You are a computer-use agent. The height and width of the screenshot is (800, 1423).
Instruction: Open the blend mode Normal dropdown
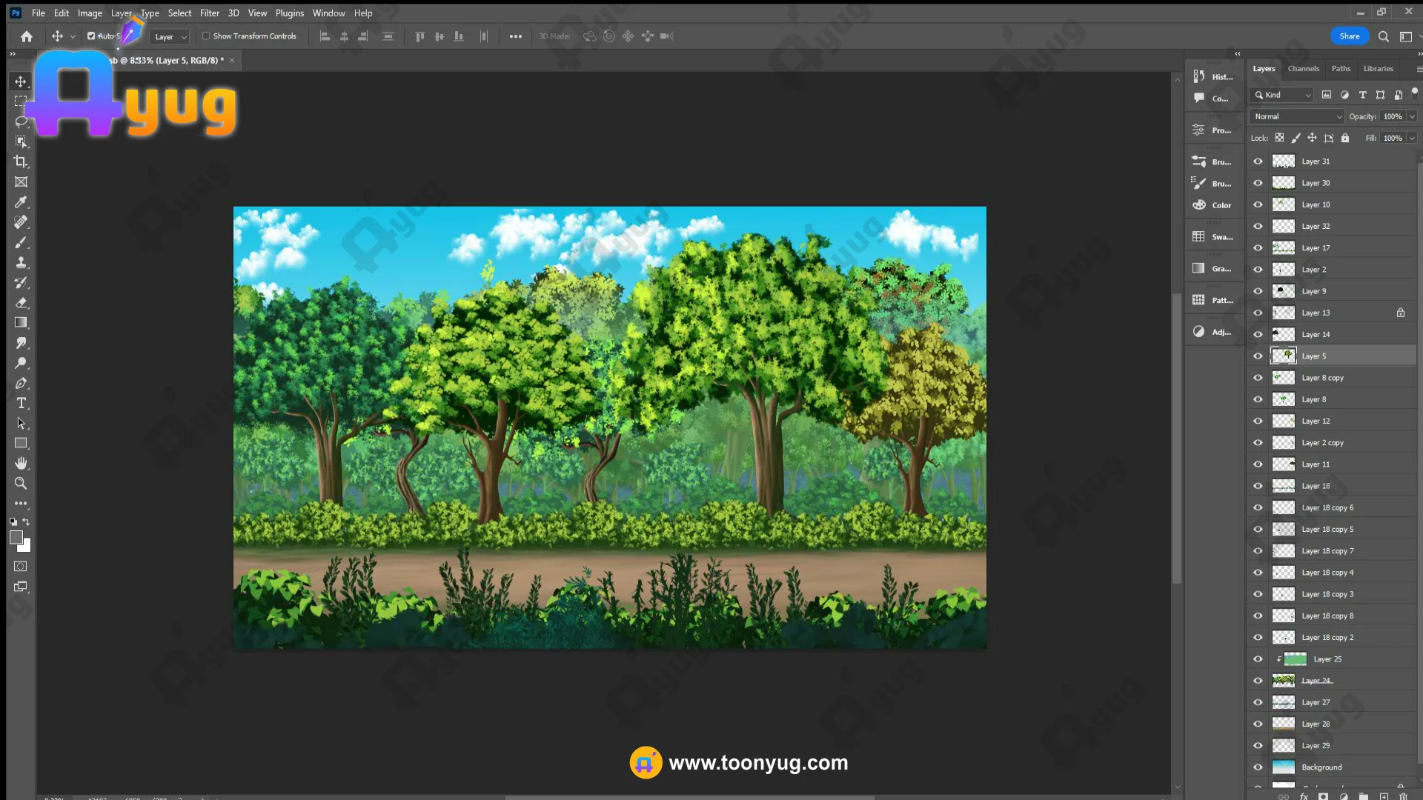click(x=1297, y=116)
